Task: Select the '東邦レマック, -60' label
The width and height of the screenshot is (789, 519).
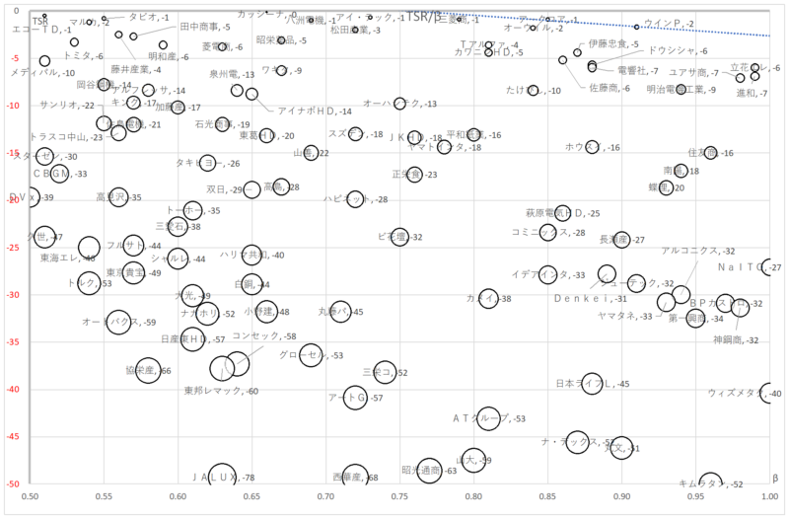Action: pyautogui.click(x=221, y=391)
